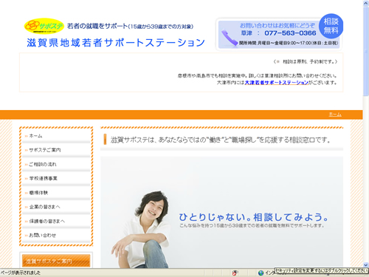Select ご相談の流れ menu item
The width and height of the screenshot is (369, 277).
point(43,164)
